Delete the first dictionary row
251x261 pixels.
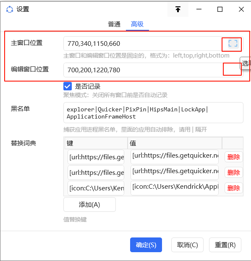pyautogui.click(x=233, y=157)
